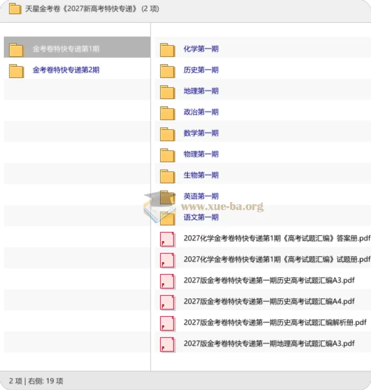Image resolution: width=371 pixels, height=390 pixels.
Task: Click folder icon for 化学第一期
Action: click(168, 50)
